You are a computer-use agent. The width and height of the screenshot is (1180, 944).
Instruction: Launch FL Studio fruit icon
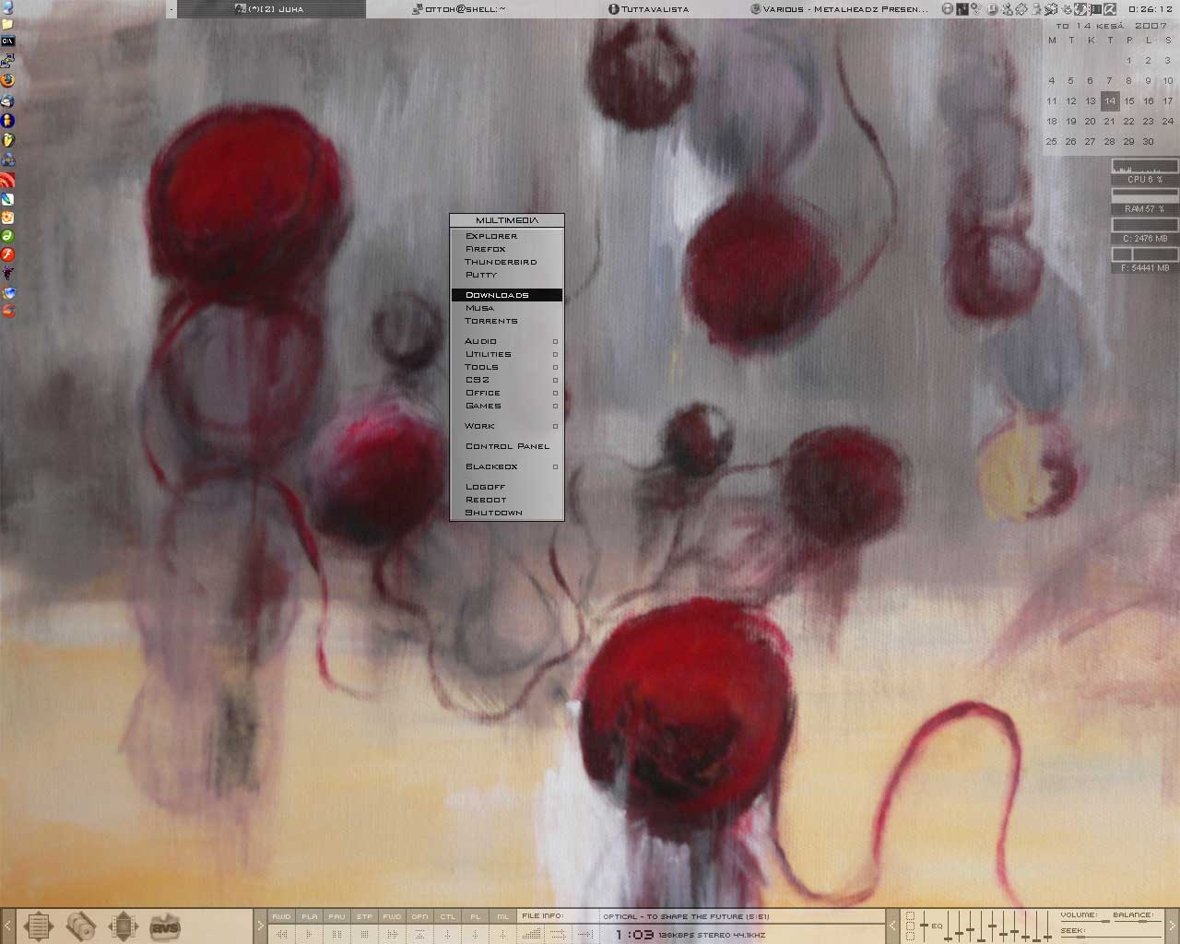(x=7, y=140)
